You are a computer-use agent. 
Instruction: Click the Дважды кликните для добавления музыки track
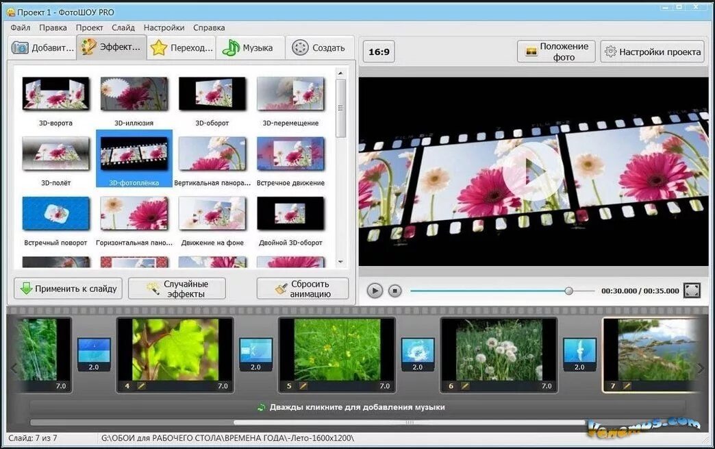(357, 407)
